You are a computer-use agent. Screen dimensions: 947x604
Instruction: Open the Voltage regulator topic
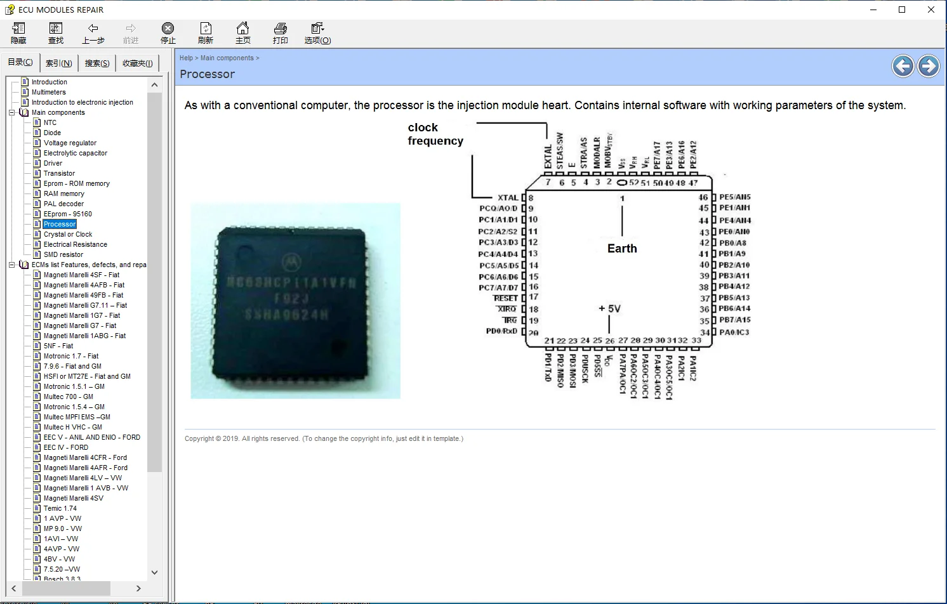[x=70, y=143]
